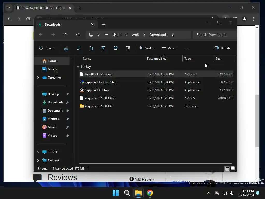Screen dimensions: 265x199
Task: Open the See more ellipsis menu
Action: [x=187, y=48]
